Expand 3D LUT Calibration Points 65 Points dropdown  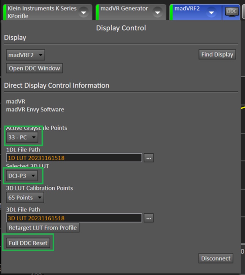point(25,197)
